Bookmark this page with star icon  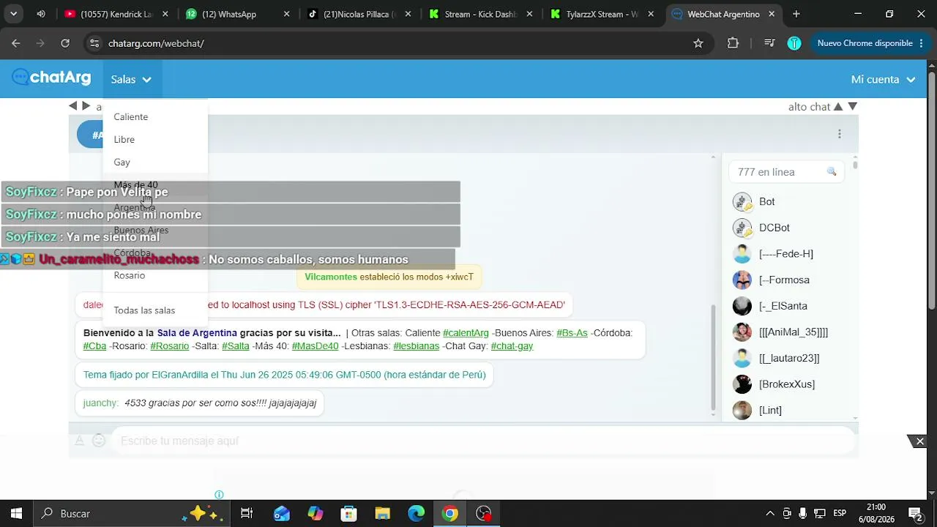coord(698,43)
